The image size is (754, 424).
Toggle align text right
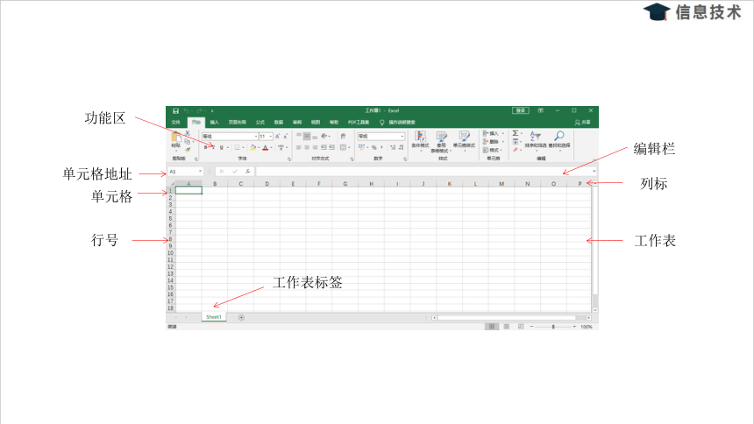point(315,147)
